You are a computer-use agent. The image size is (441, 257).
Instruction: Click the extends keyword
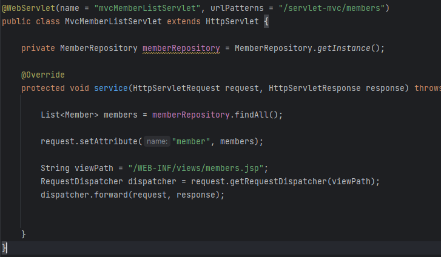pyautogui.click(x=184, y=21)
